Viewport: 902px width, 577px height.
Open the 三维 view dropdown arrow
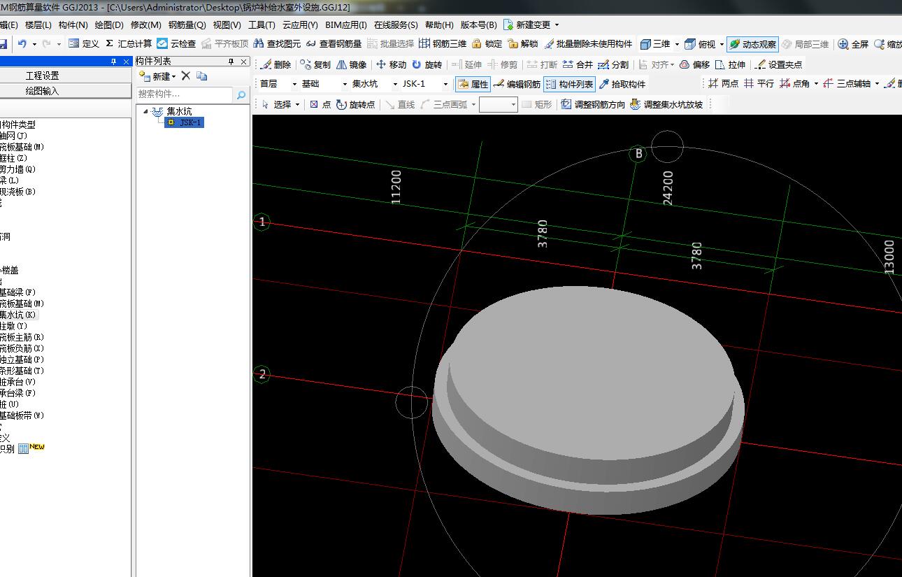pos(677,44)
